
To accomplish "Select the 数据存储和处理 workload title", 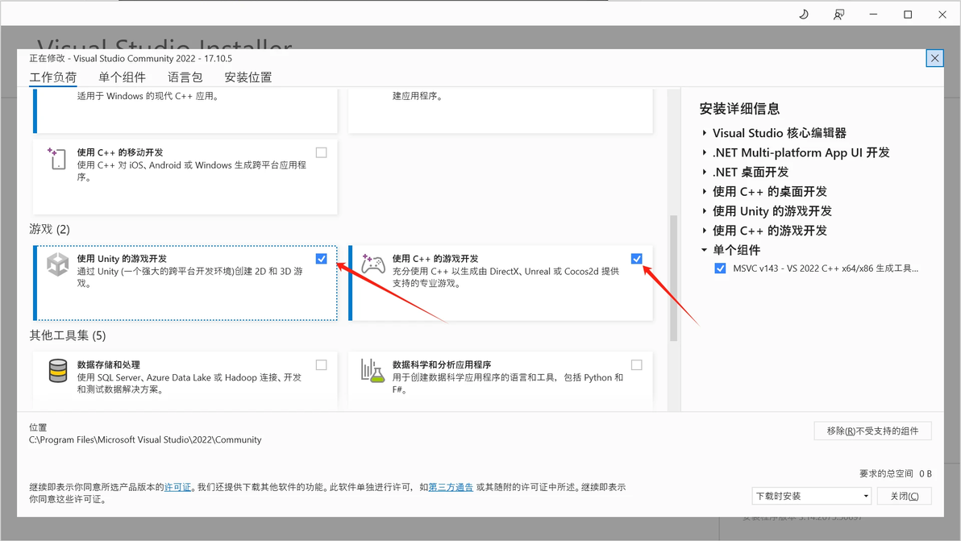I will [109, 364].
